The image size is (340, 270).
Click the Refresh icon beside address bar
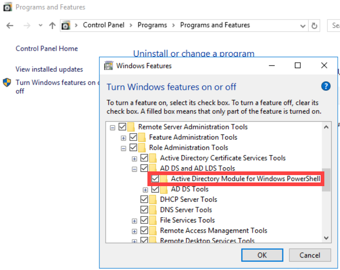pos(315,25)
